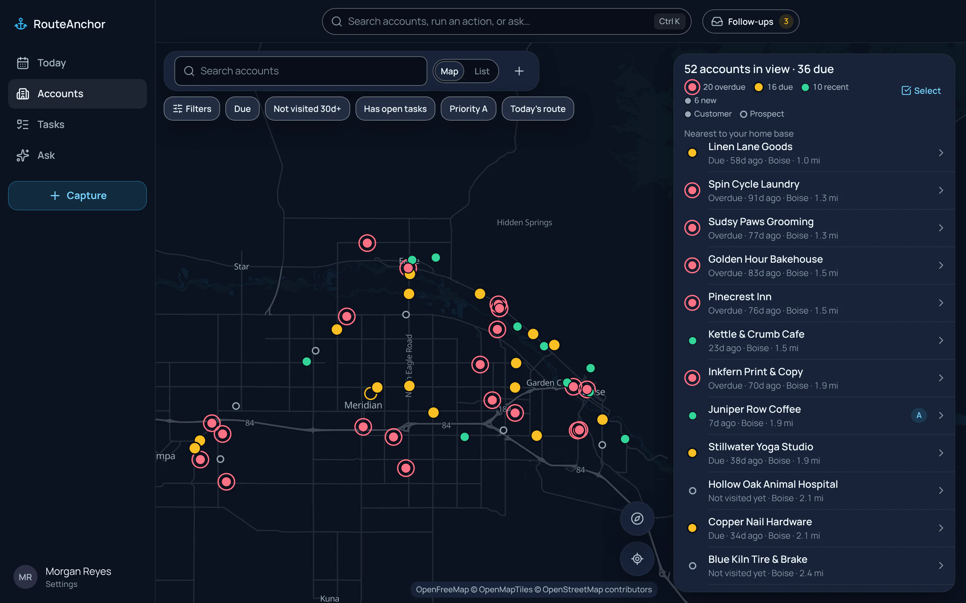This screenshot has height=603, width=966.
Task: Click the overdue marker icon for Spin Cycle Laundry
Action: point(692,190)
